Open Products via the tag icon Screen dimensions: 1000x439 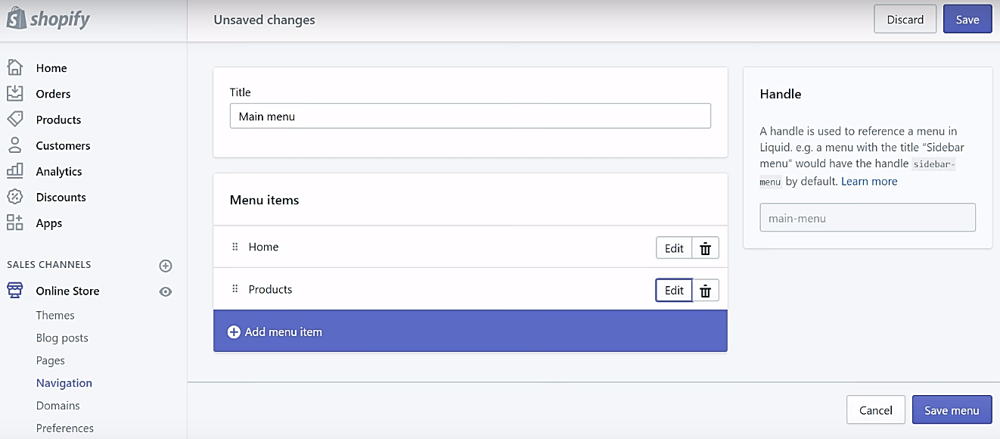[14, 119]
